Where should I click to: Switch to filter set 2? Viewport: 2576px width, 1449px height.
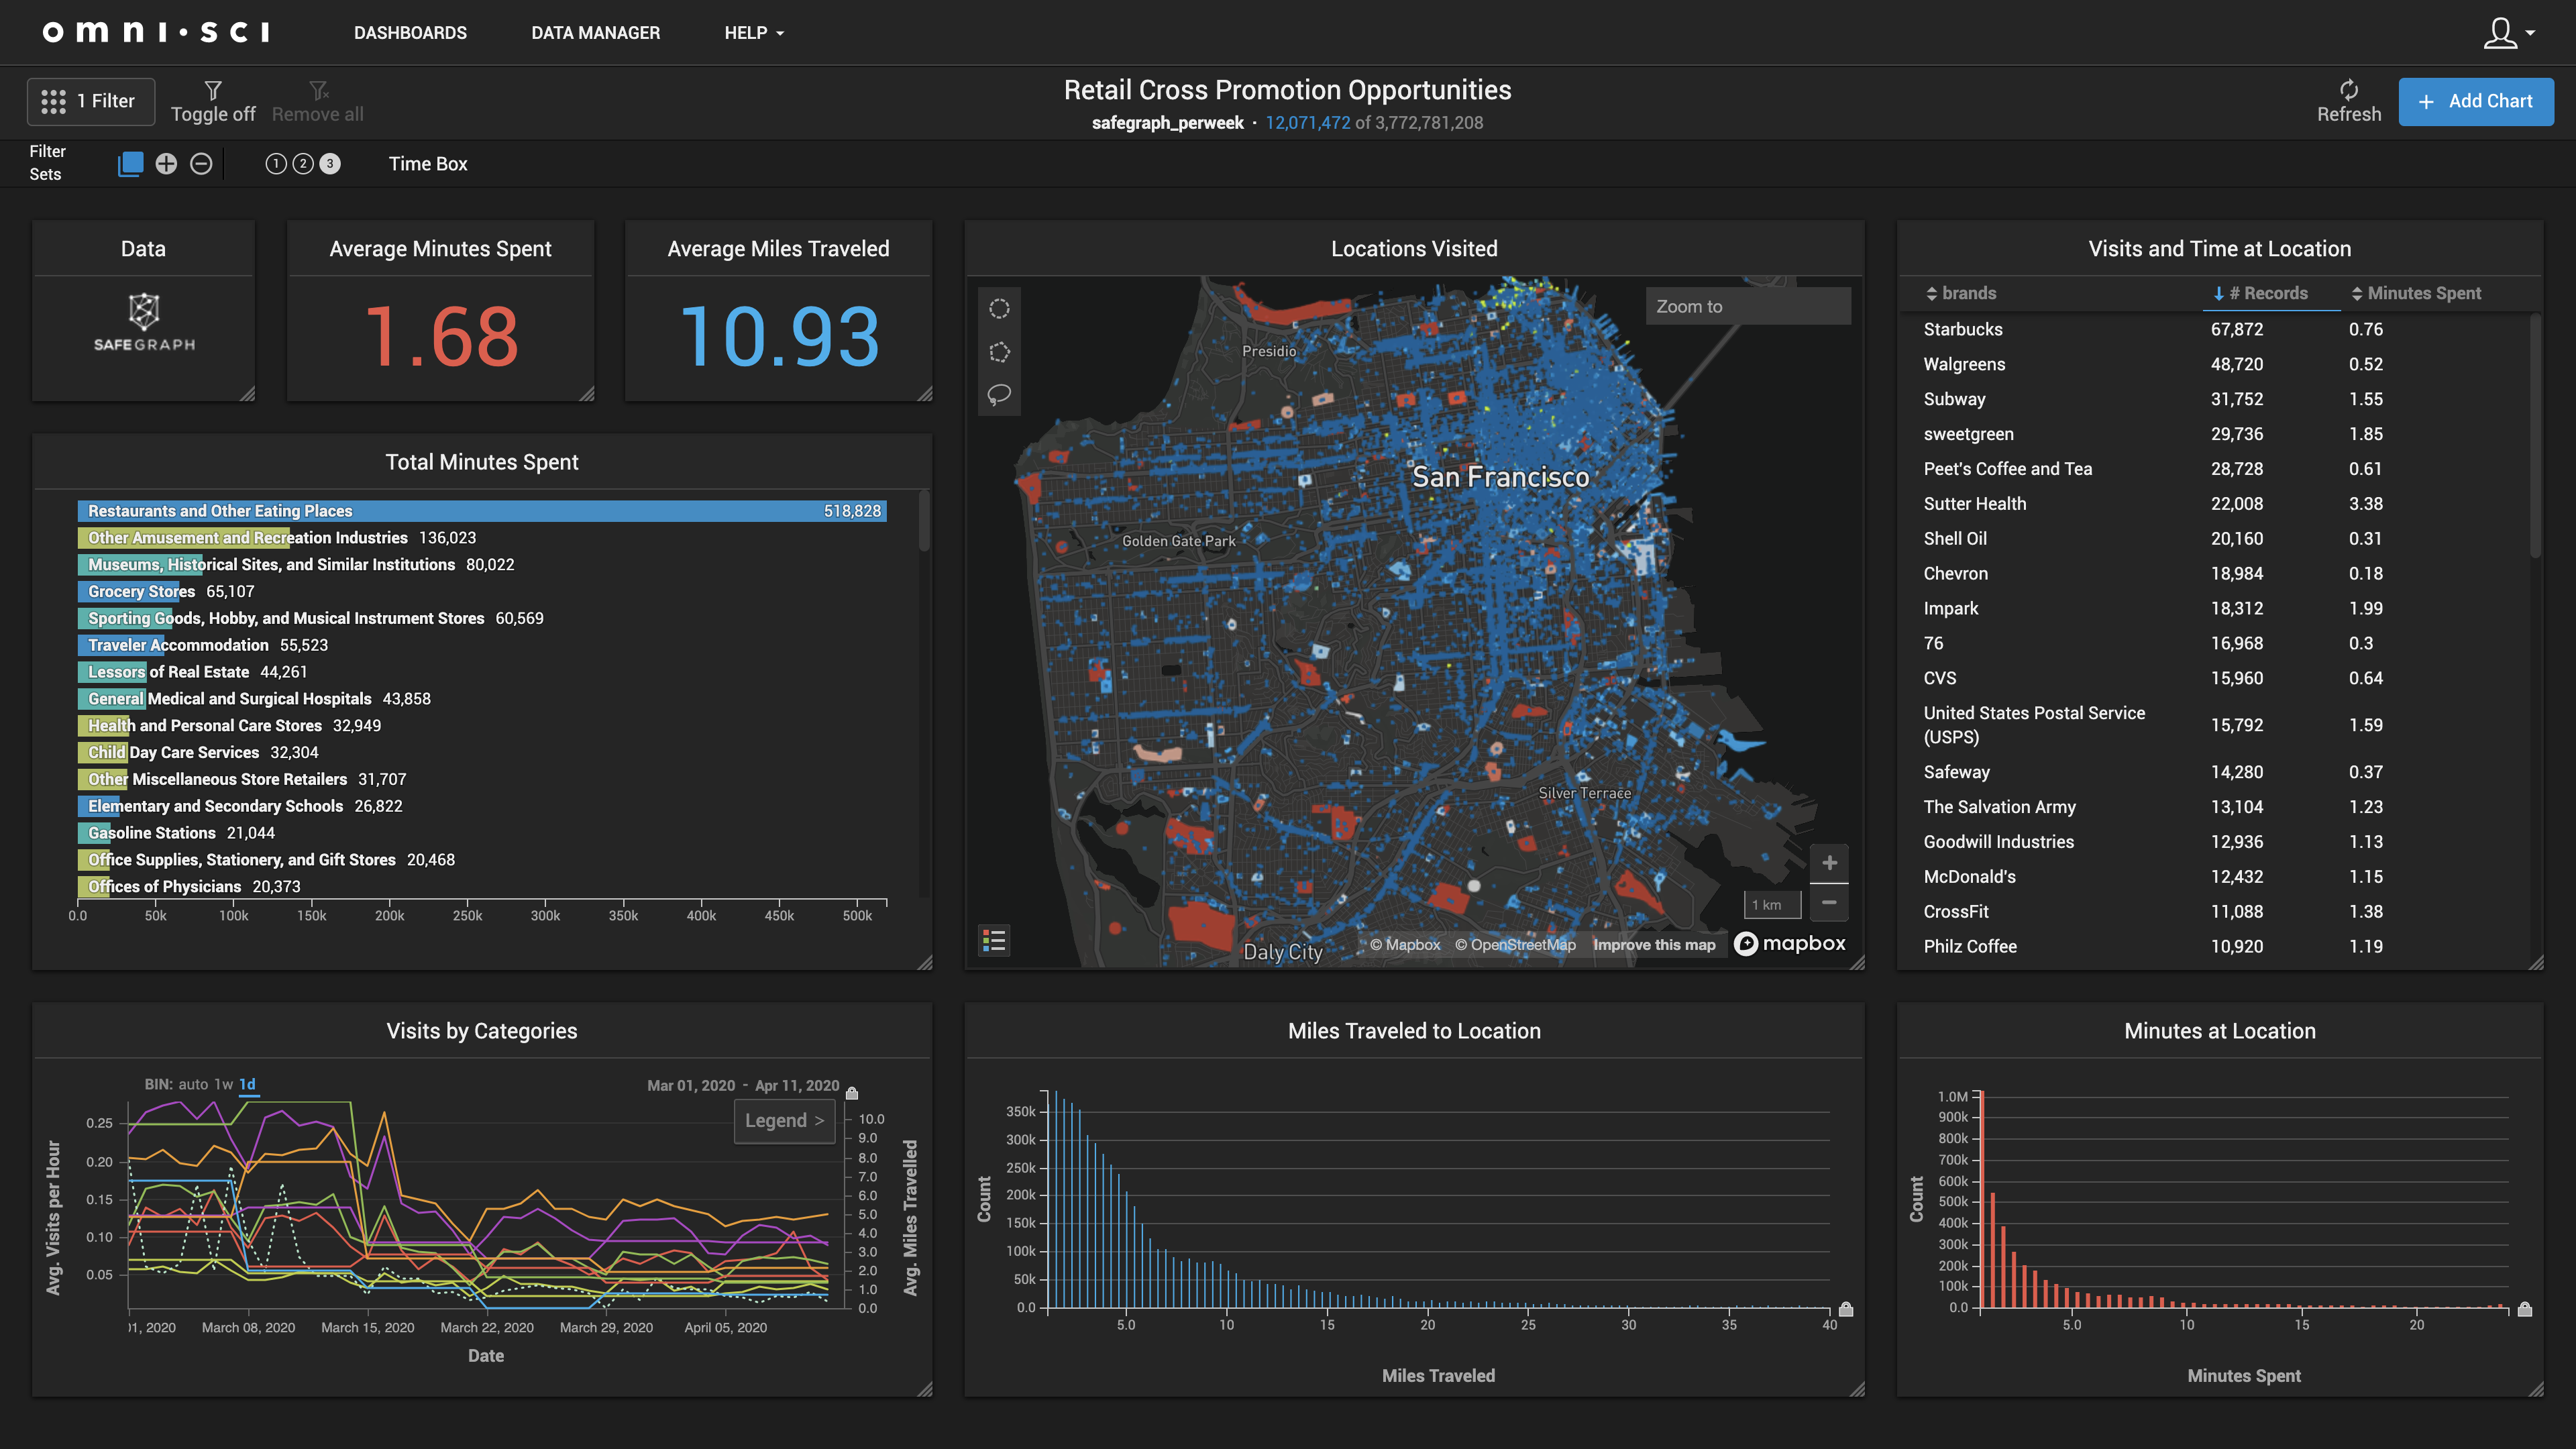pos(303,163)
